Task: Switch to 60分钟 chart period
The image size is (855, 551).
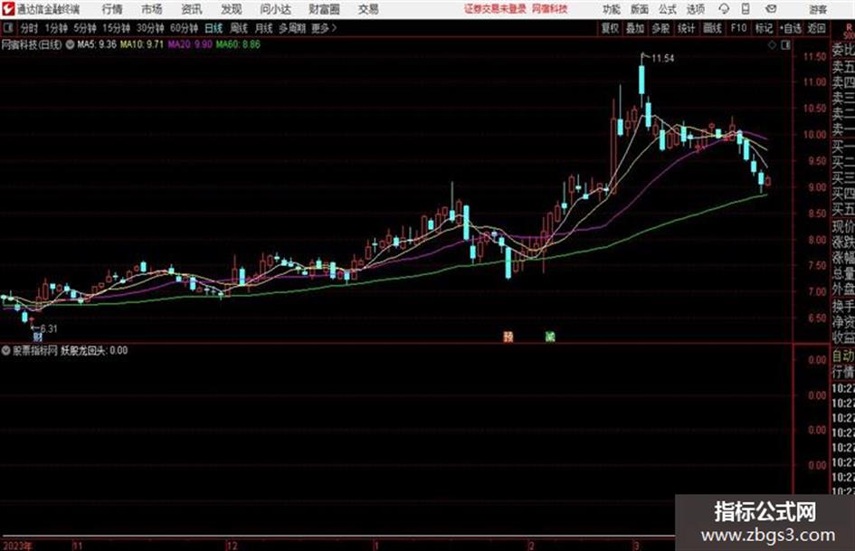Action: point(185,28)
